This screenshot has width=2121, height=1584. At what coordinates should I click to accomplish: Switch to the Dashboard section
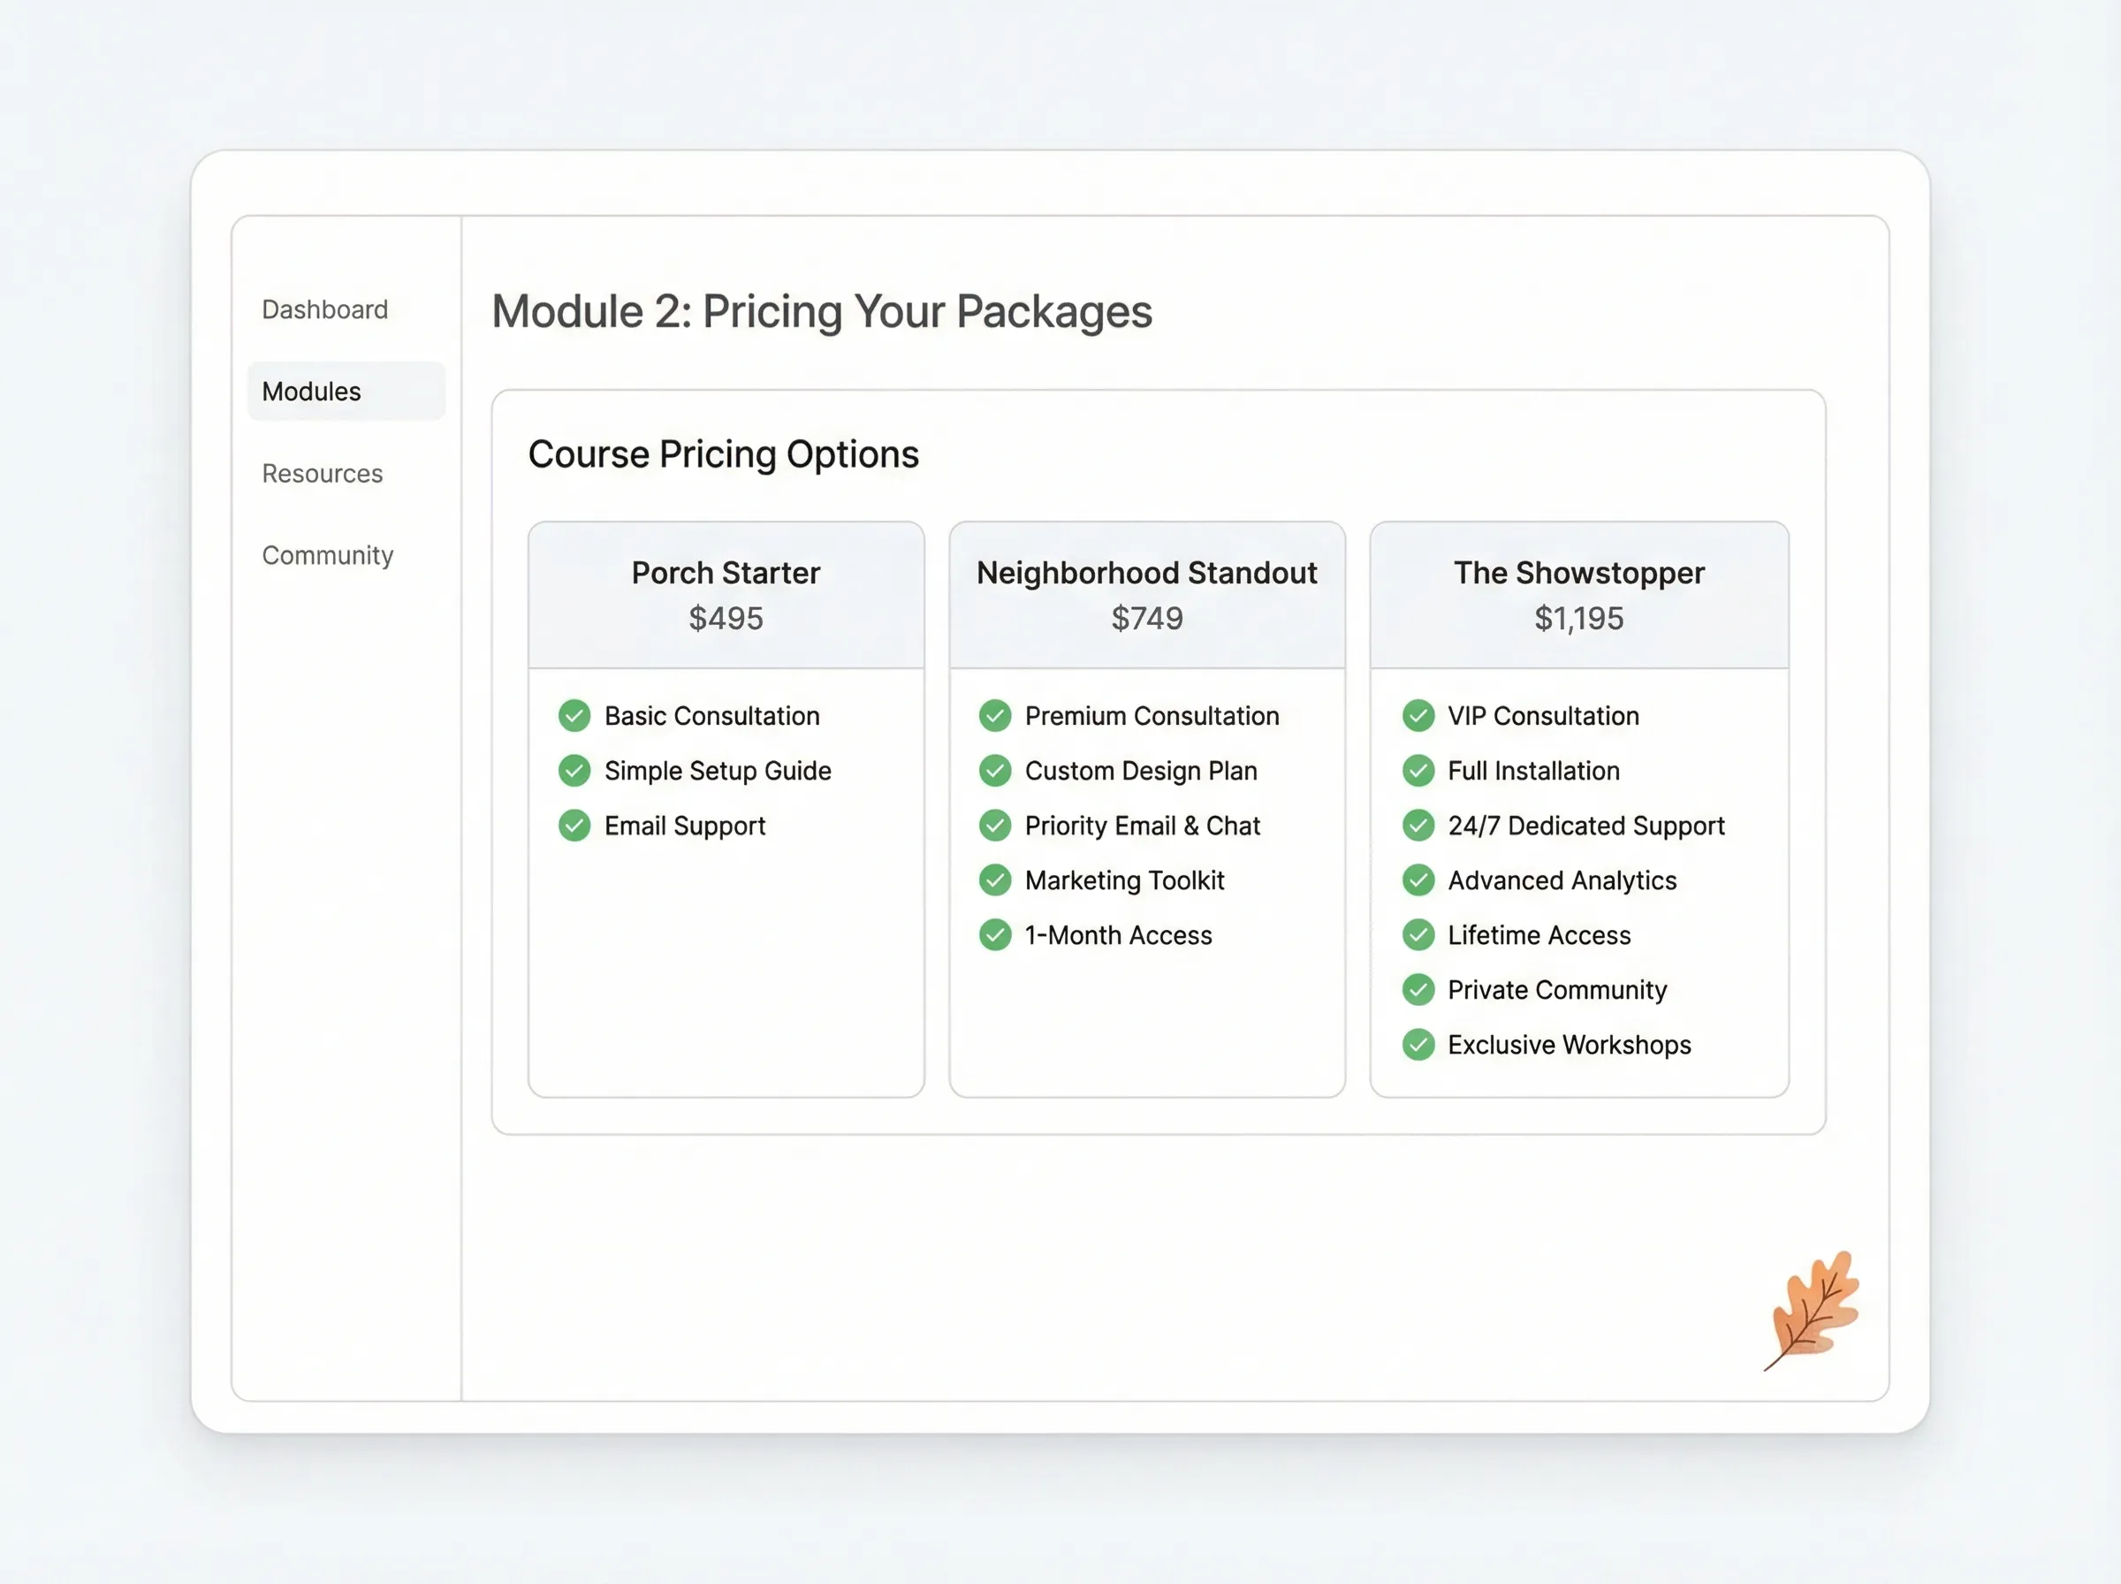pyautogui.click(x=325, y=308)
